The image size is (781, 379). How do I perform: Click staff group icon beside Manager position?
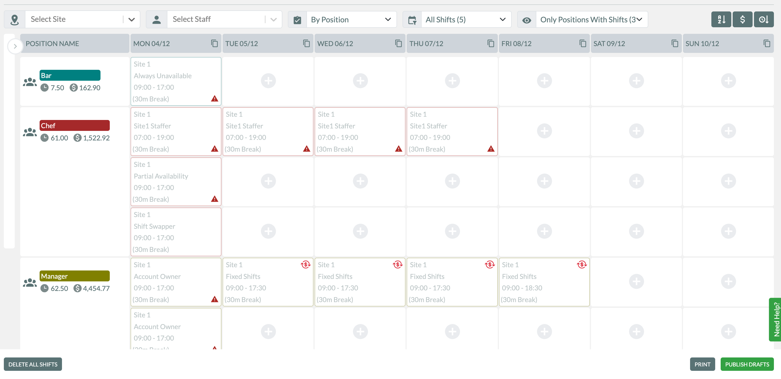pos(30,282)
